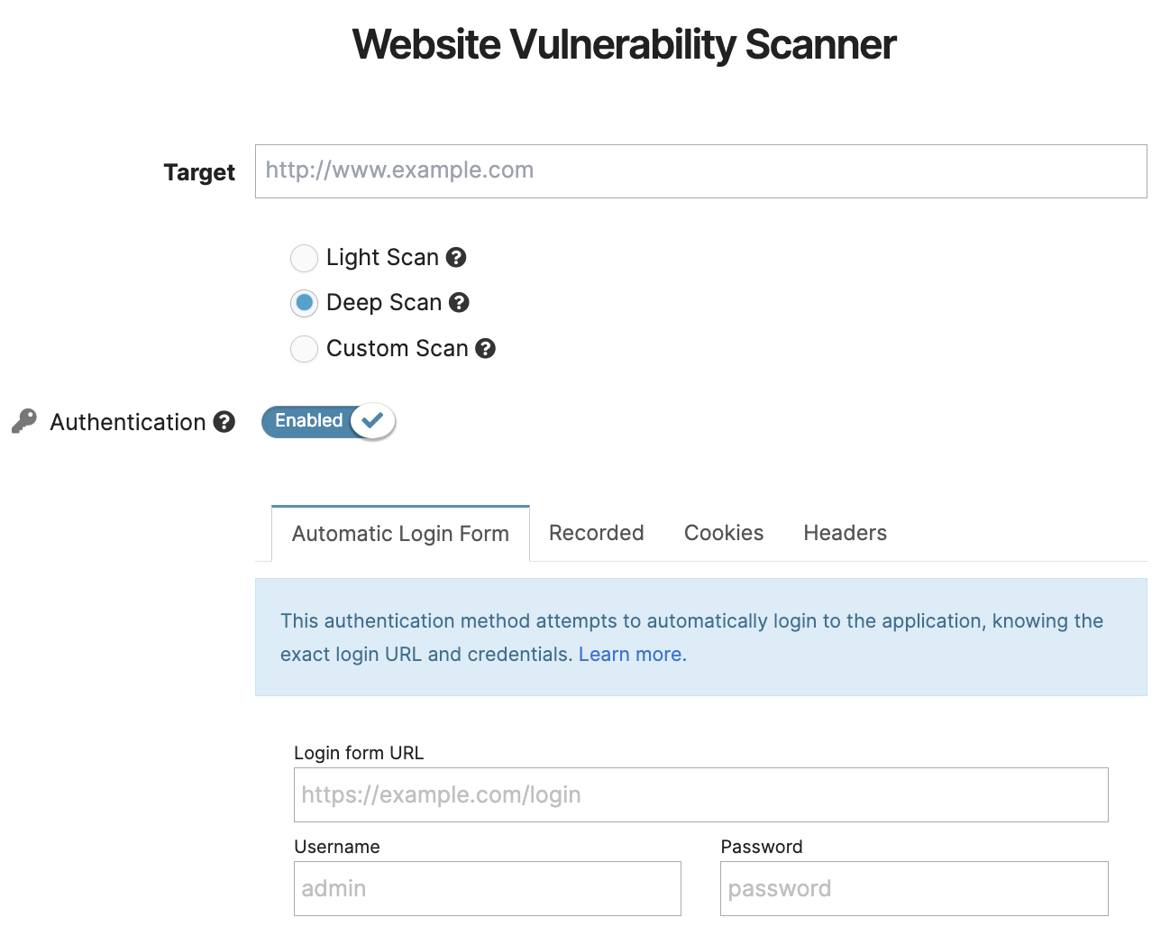Viewport: 1161px width, 936px height.
Task: Open the Learn more link
Action: [x=630, y=654]
